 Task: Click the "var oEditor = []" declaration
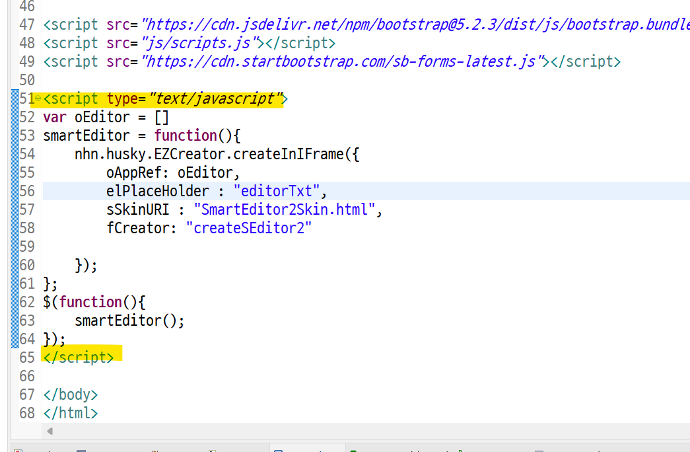pyautogui.click(x=106, y=117)
